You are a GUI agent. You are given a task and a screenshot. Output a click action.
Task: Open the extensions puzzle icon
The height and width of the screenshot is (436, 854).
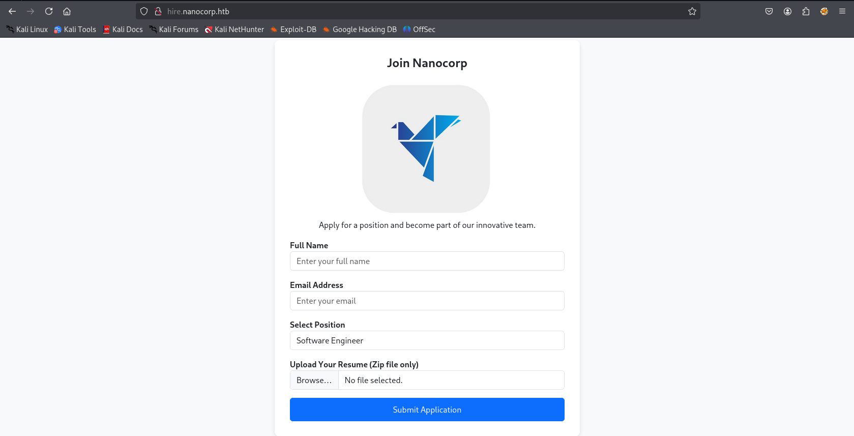tap(806, 11)
